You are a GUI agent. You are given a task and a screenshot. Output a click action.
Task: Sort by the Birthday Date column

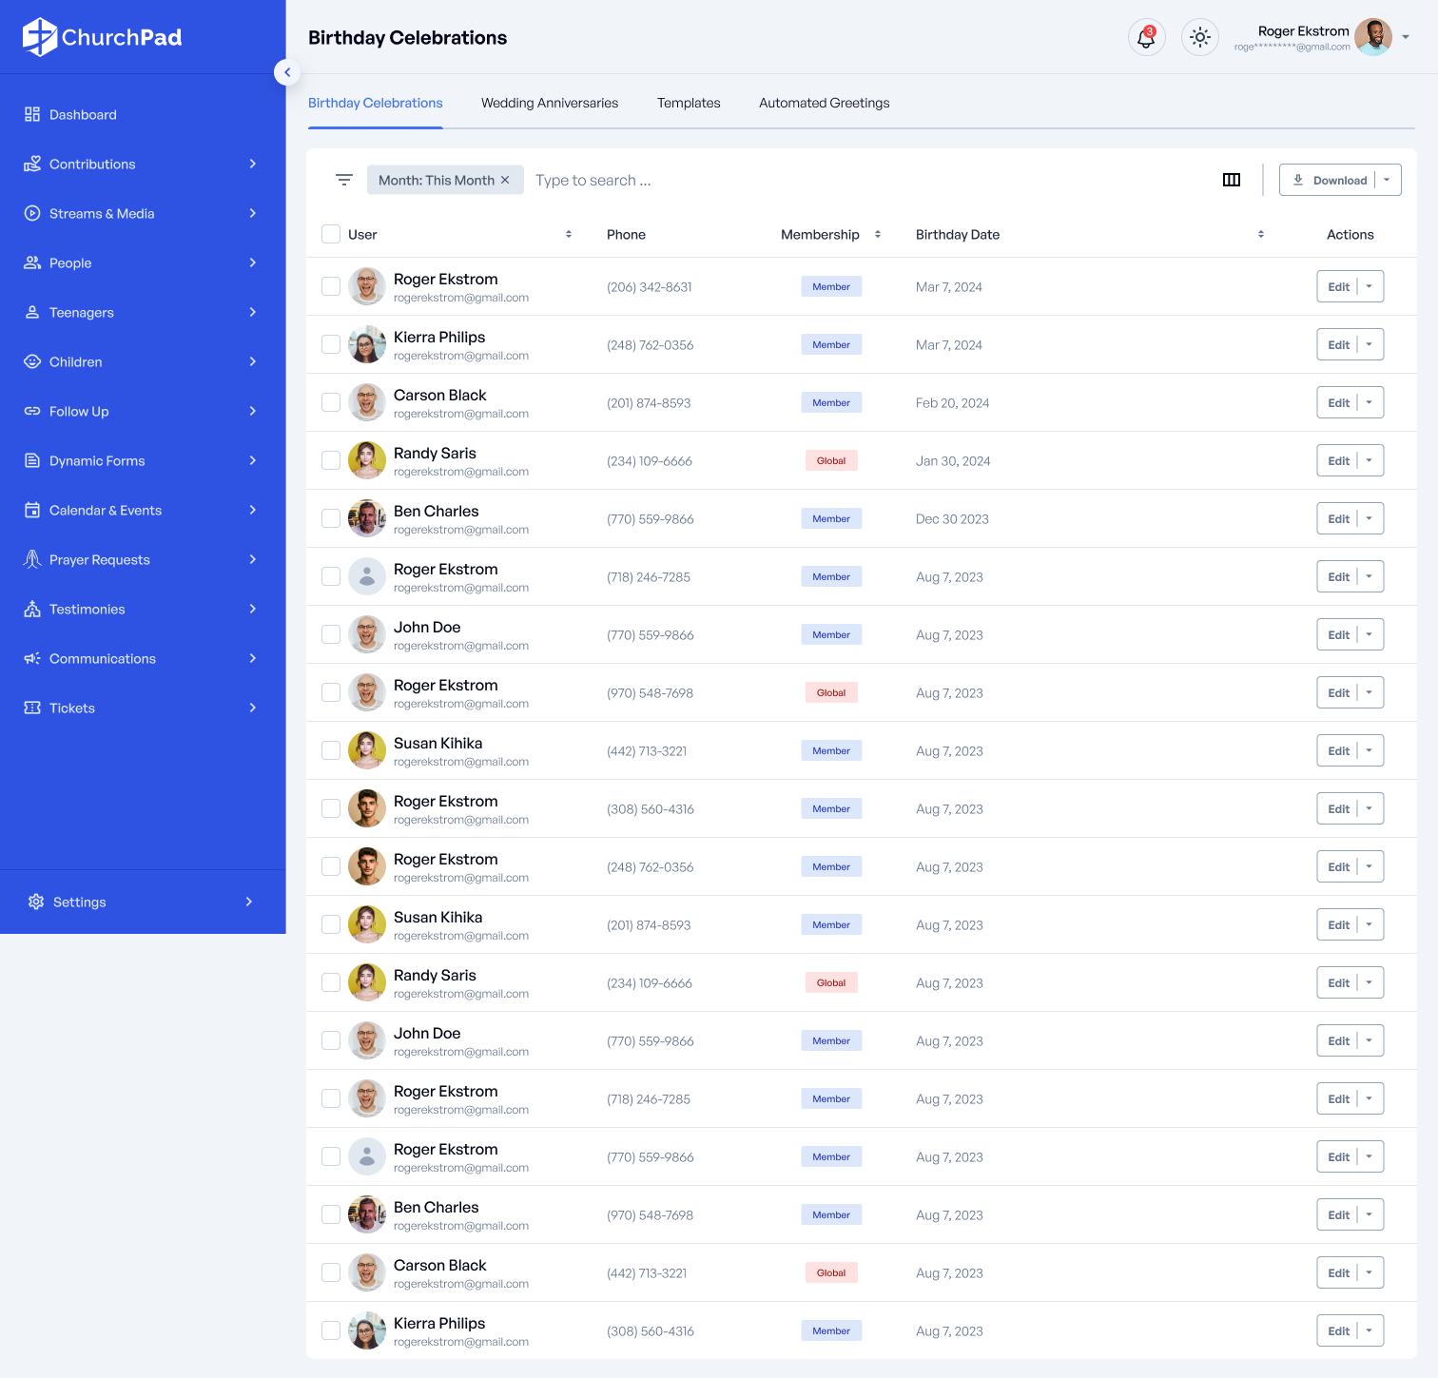click(1260, 234)
